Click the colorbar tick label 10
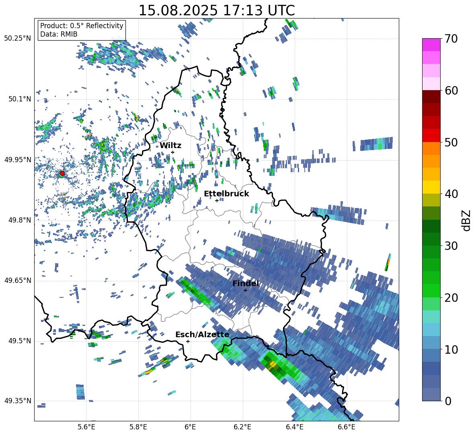476x435 pixels. 451,349
